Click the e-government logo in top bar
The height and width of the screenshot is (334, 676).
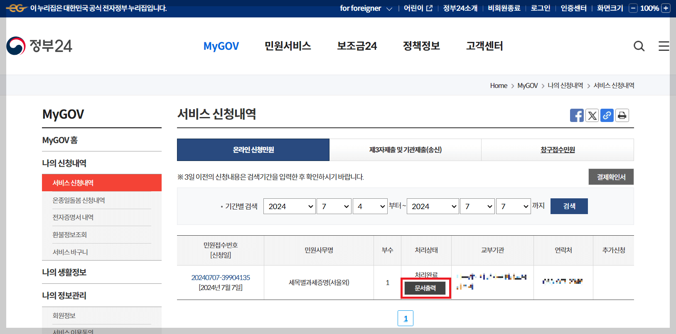tap(16, 8)
